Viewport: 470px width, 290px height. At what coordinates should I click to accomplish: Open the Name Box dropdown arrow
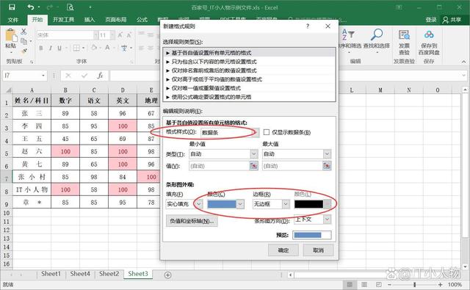point(43,76)
